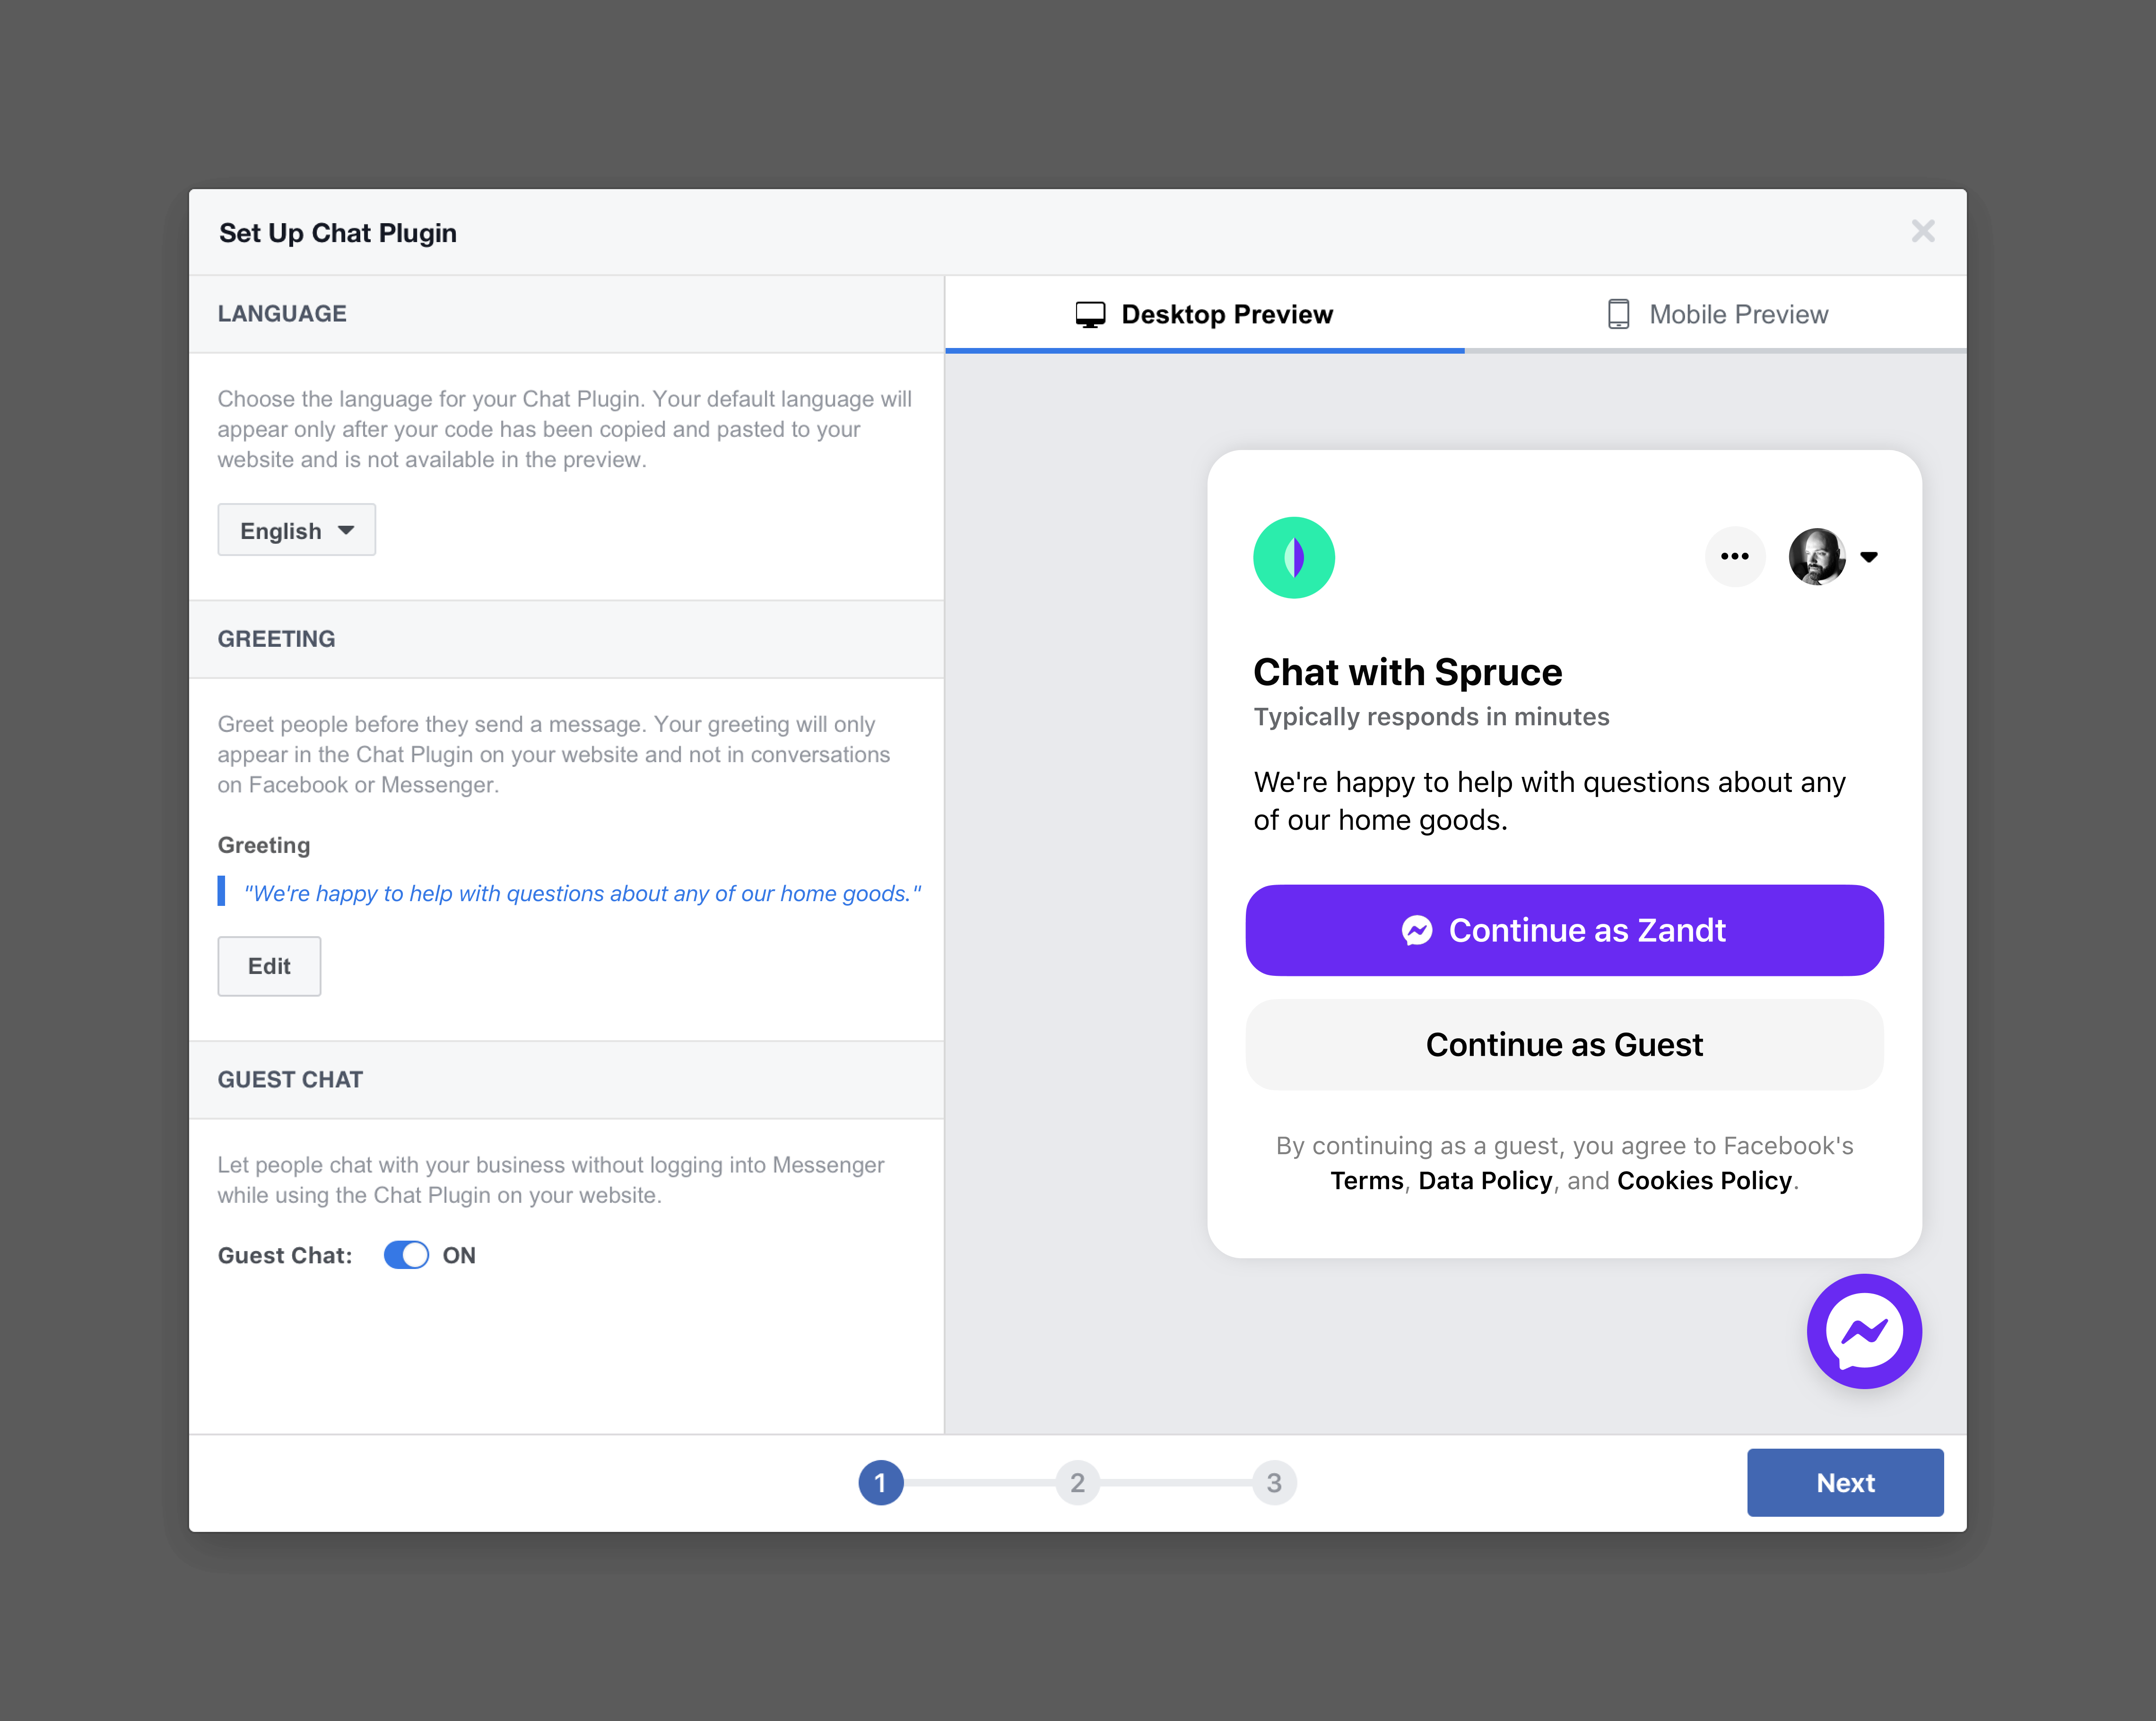The height and width of the screenshot is (1721, 2156).
Task: Click the greeting text Edit button
Action: point(269,964)
